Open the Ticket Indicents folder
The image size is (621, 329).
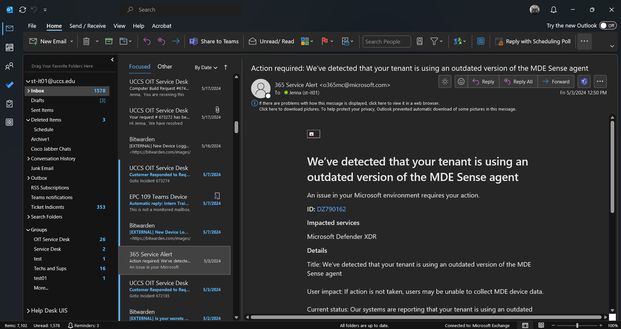pyautogui.click(x=67, y=207)
